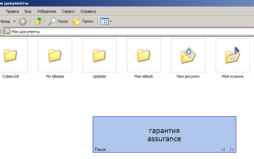Select the Мои рисунки pictures folder icon
254x159 pixels.
188,55
